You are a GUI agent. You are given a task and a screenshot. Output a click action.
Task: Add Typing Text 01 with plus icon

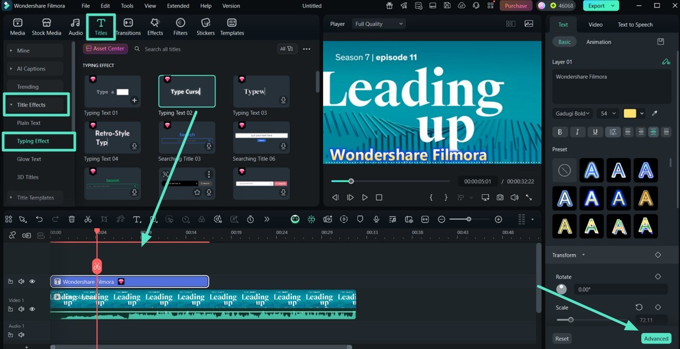(x=134, y=100)
